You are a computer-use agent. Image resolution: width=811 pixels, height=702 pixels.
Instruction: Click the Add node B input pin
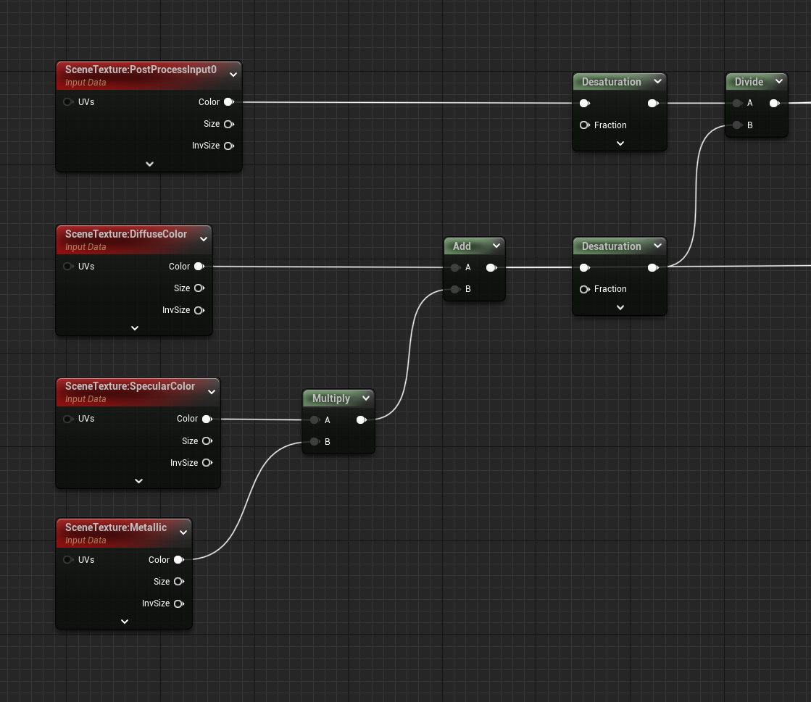(455, 289)
